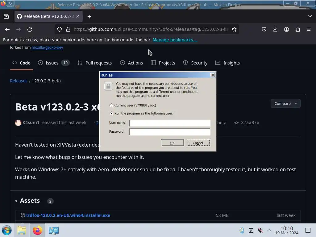Image resolution: width=316 pixels, height=237 pixels.
Task: Open Firefox View tab list icon
Action: coord(6,16)
